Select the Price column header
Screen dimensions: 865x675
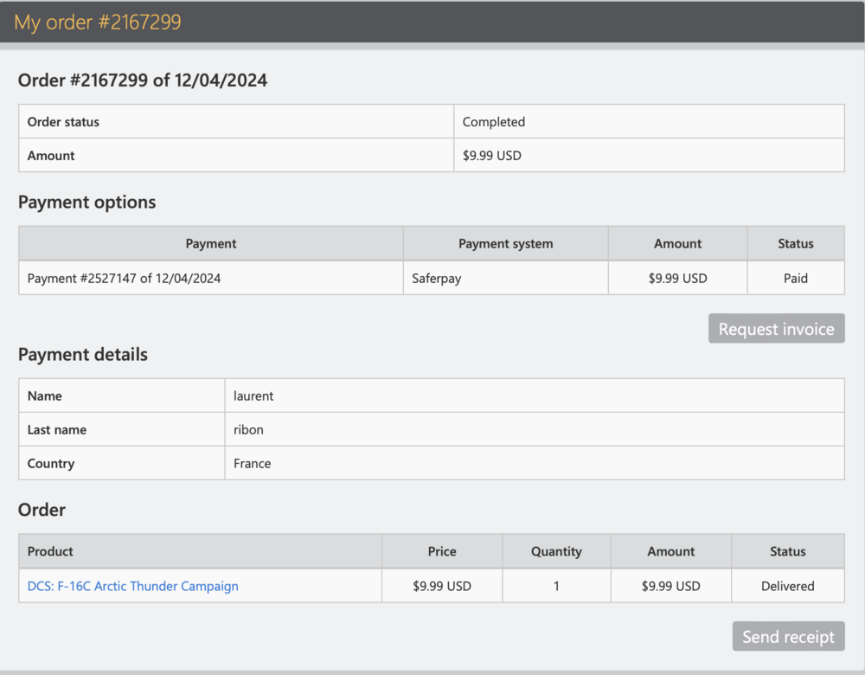coord(441,551)
